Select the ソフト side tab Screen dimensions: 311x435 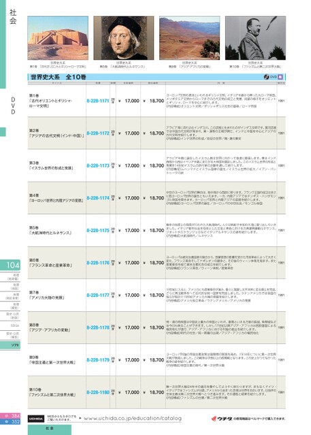10,345
